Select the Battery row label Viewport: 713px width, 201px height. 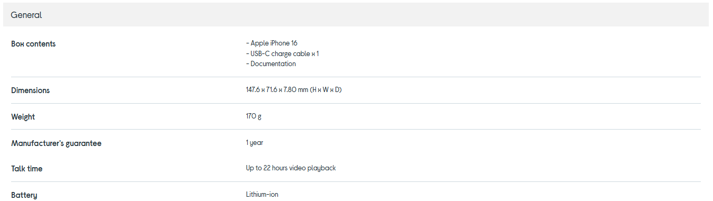[24, 195]
